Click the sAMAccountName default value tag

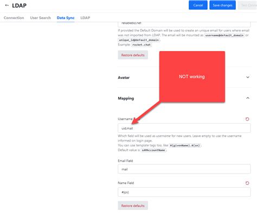pyautogui.click(x=153, y=150)
